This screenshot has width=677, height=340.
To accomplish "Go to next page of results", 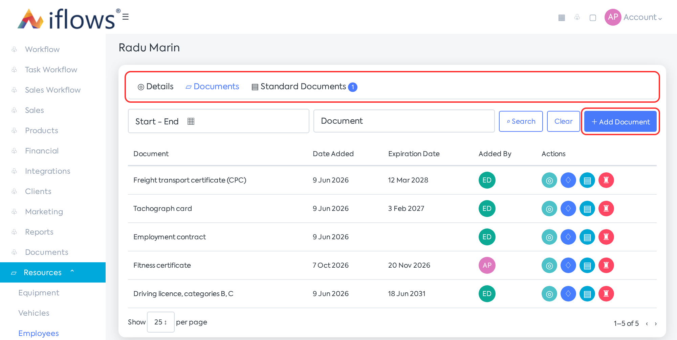I will coord(656,324).
